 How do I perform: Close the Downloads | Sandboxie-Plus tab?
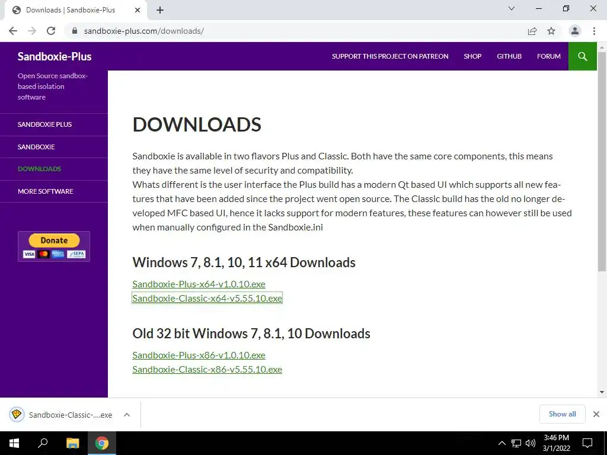[x=138, y=10]
